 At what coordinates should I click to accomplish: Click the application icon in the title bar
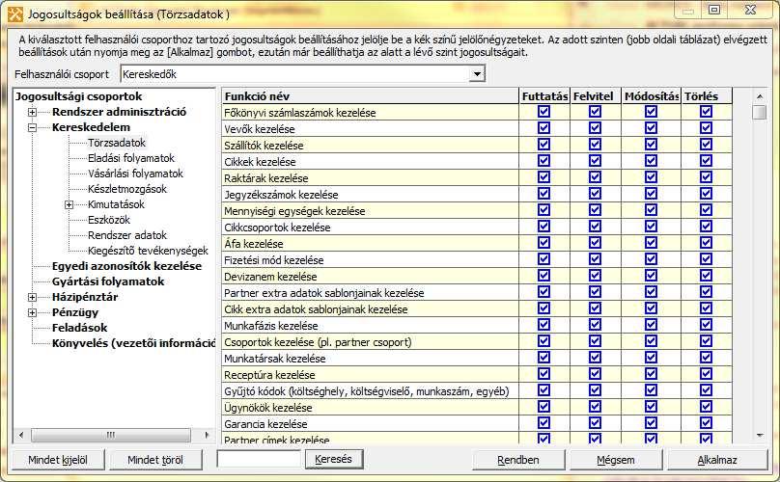15,13
